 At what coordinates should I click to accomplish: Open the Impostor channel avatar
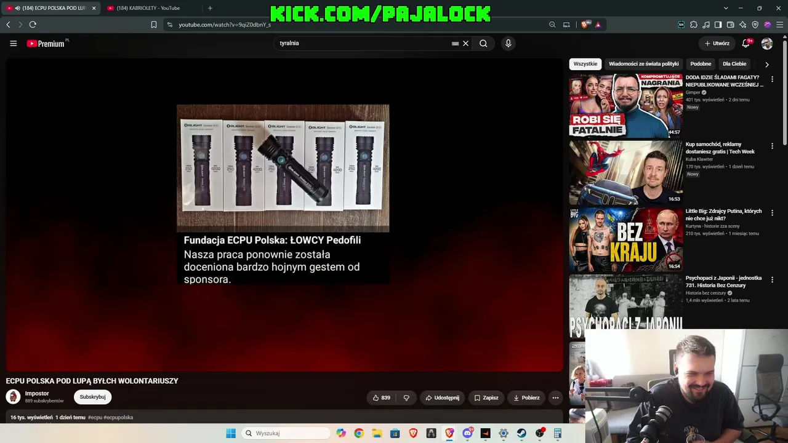point(13,397)
